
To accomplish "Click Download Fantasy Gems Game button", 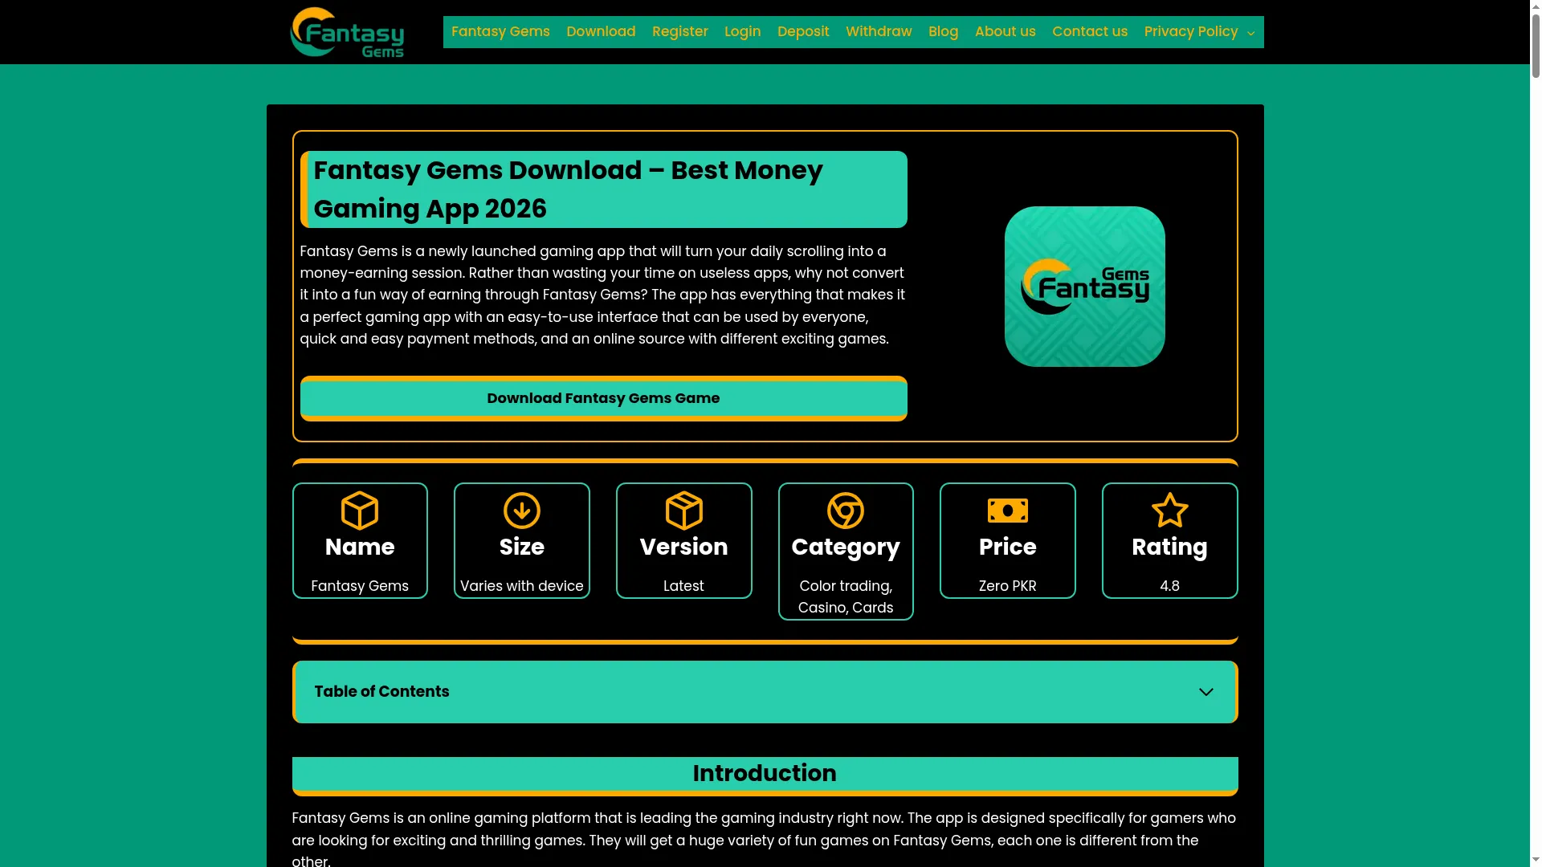I will pos(603,398).
